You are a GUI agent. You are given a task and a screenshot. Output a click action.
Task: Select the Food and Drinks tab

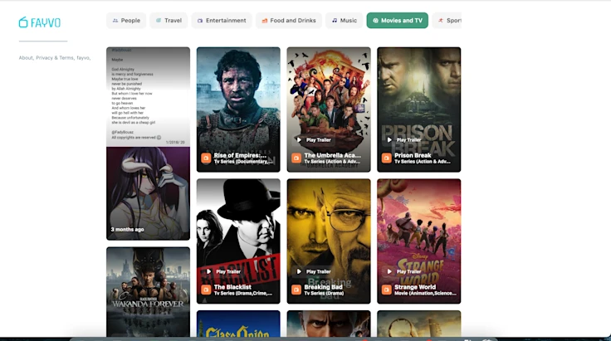coord(289,21)
